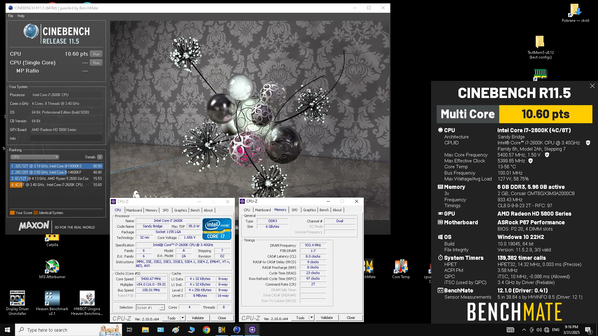Open the notification center icon
The image size is (598, 336).
pyautogui.click(x=588, y=330)
